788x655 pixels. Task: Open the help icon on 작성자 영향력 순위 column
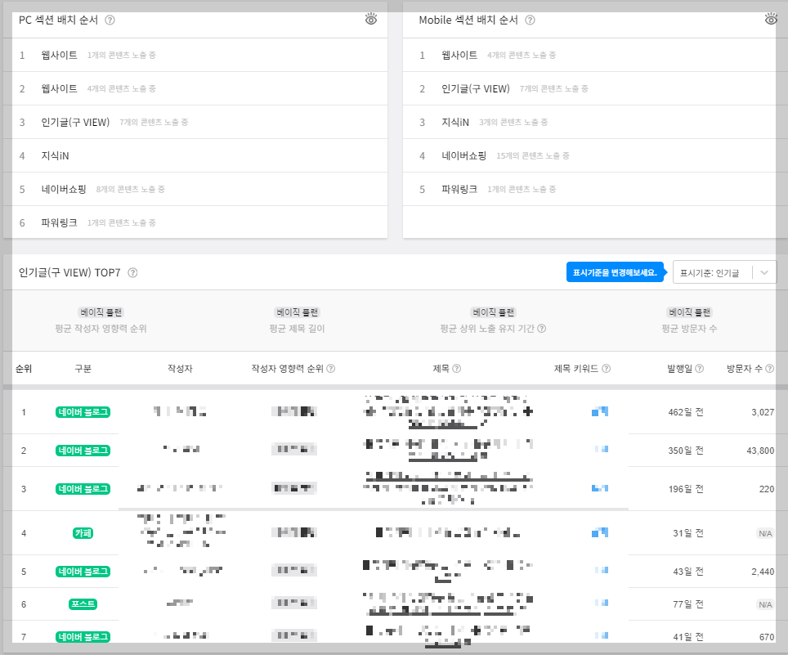[x=330, y=368]
